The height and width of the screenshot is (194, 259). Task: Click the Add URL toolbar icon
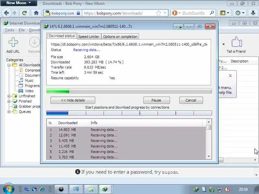tap(13, 45)
